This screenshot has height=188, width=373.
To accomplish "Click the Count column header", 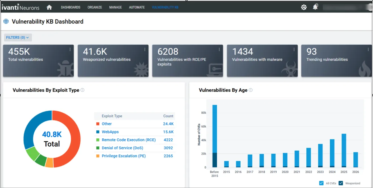I will [168, 116].
